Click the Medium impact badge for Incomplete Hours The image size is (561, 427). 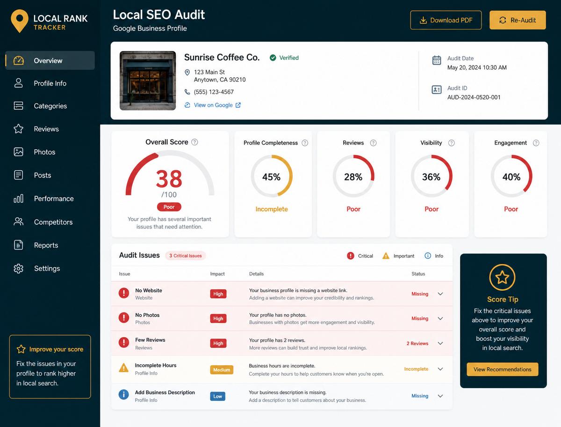click(222, 370)
